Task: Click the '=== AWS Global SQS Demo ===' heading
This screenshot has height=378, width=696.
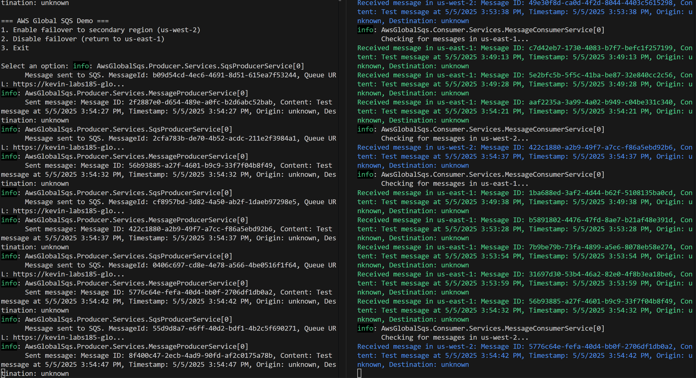Action: coord(55,21)
